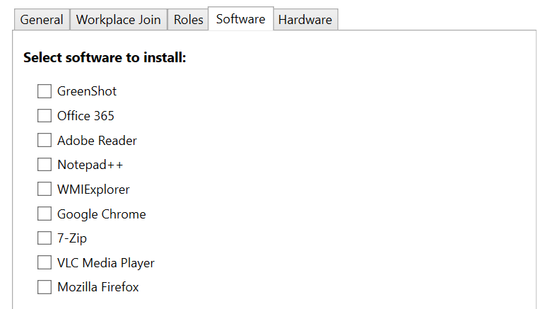Click the 'Select software to install:' heading

click(x=105, y=58)
